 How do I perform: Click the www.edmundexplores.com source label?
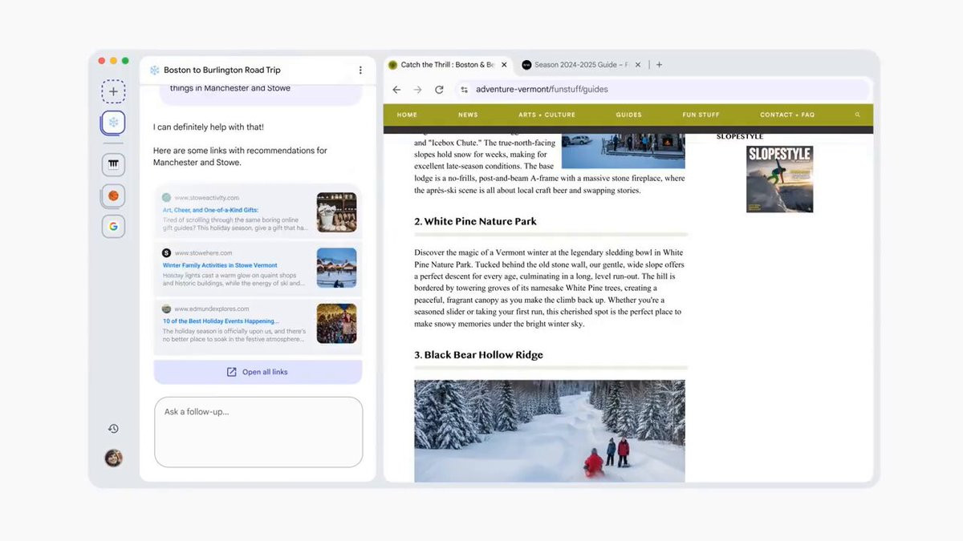pos(212,309)
